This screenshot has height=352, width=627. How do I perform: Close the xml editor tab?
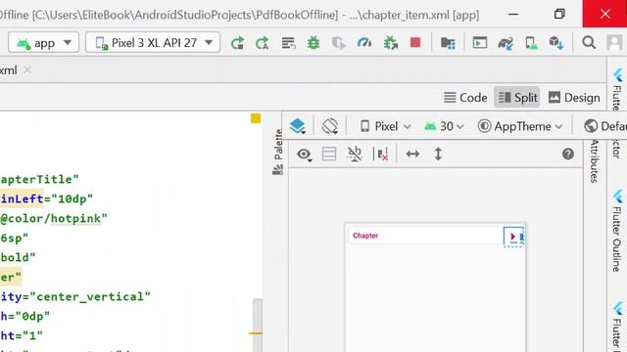tap(27, 70)
